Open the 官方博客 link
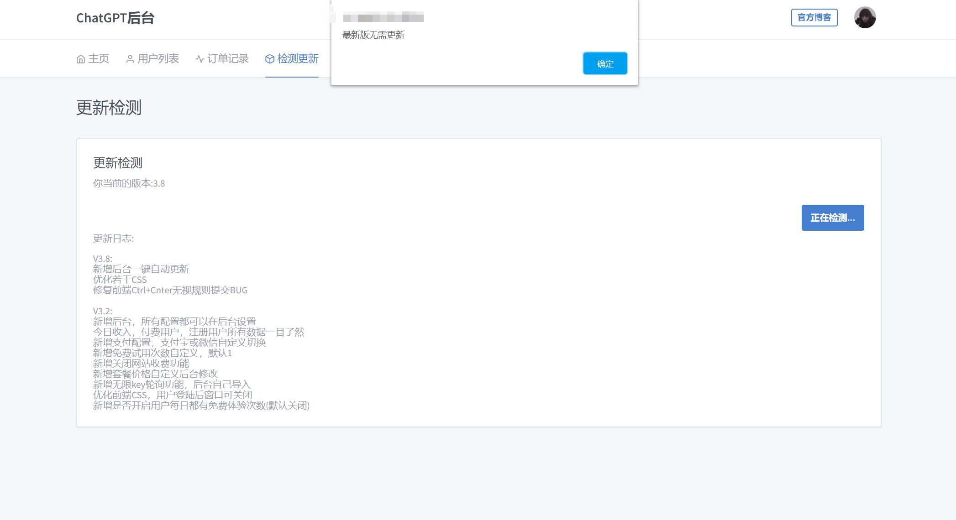956x520 pixels. (814, 17)
